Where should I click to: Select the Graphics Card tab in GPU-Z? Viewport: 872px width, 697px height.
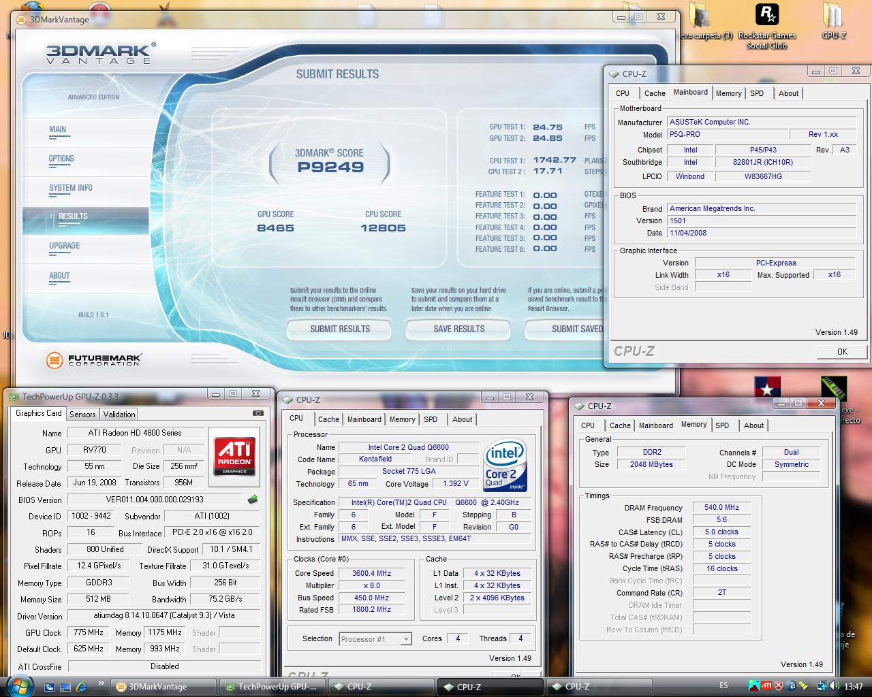[x=39, y=413]
